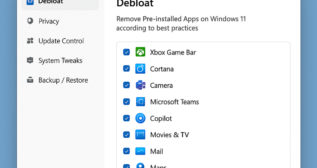Uncheck the Xbox Game Bar checkbox
The image size is (317, 168).
(x=126, y=52)
